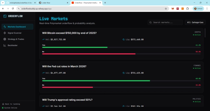Click the Bitcoin market Active status
This screenshot has width=210, height=111.
tap(197, 35)
